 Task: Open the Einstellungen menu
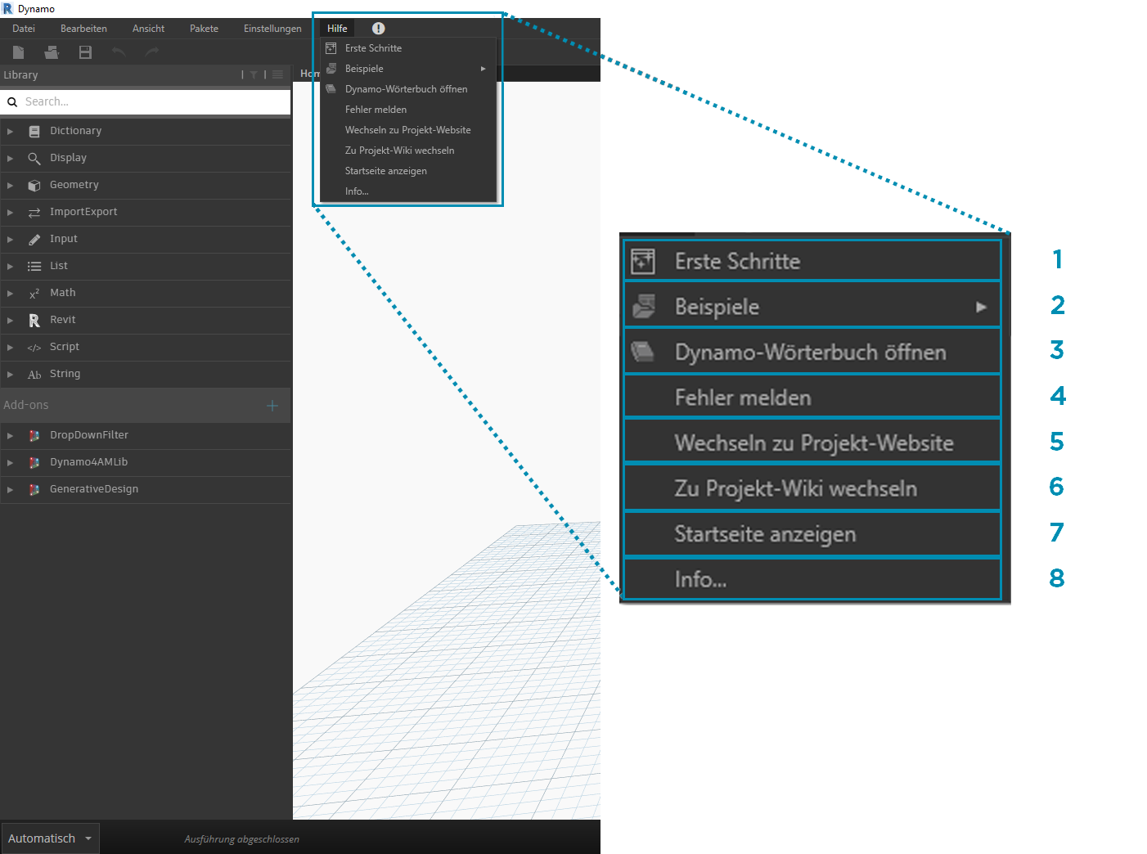point(272,28)
